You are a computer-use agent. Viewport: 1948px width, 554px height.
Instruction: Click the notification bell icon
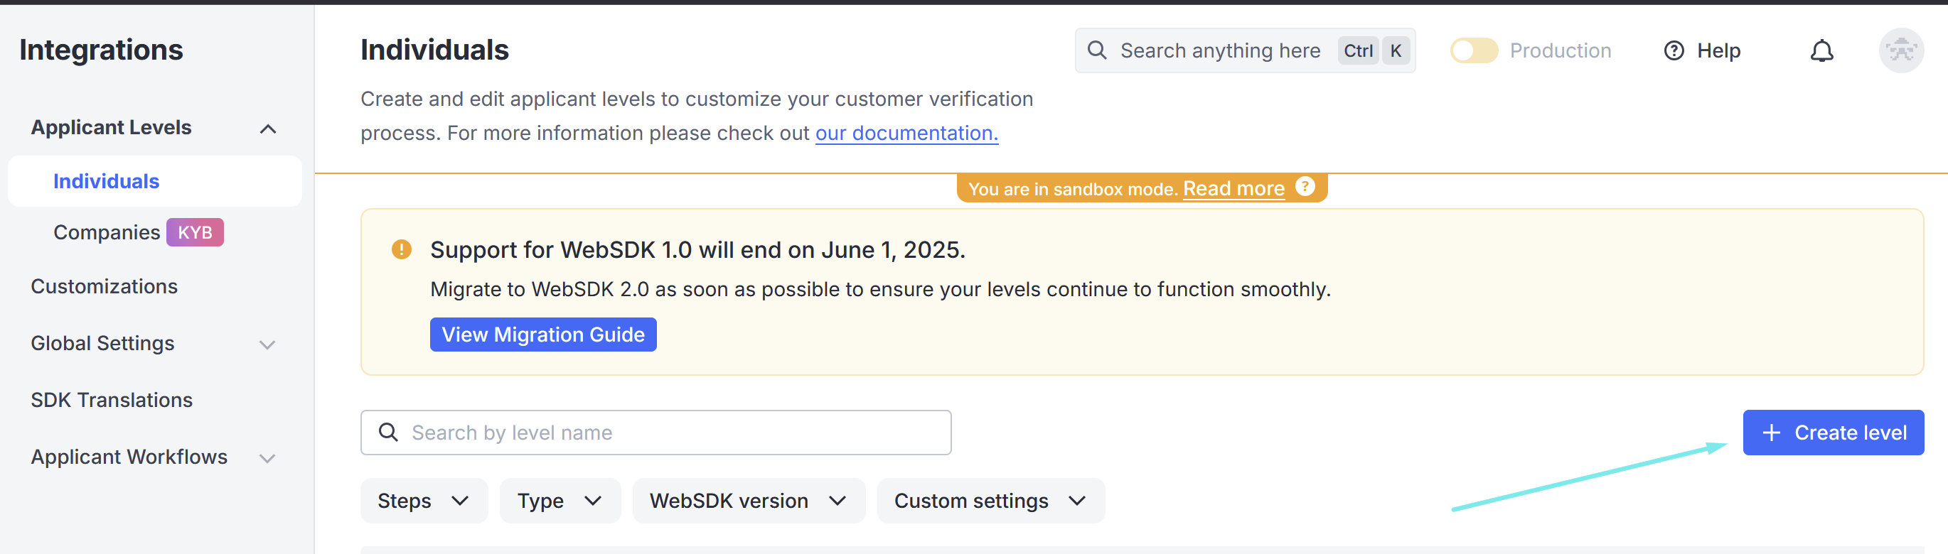1821,50
